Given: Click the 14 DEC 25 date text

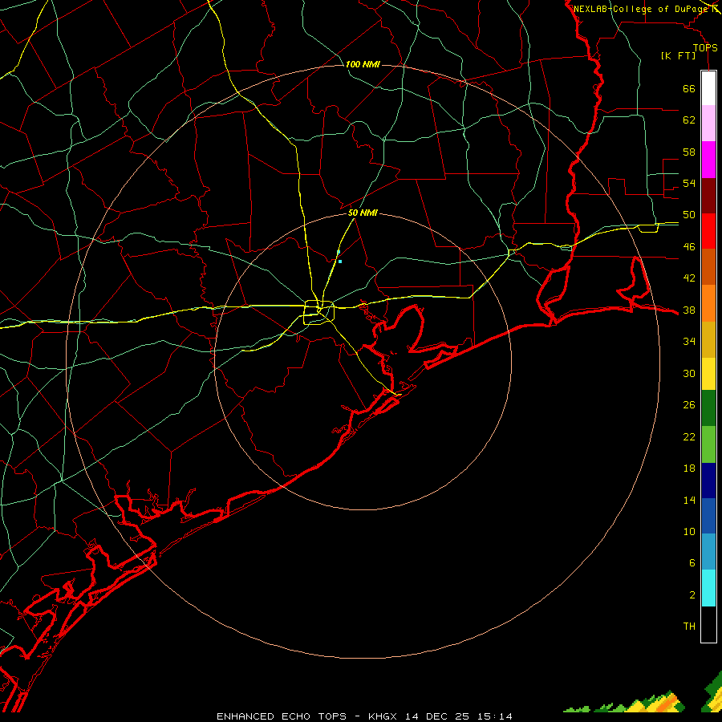Looking at the screenshot, I should pyautogui.click(x=437, y=716).
